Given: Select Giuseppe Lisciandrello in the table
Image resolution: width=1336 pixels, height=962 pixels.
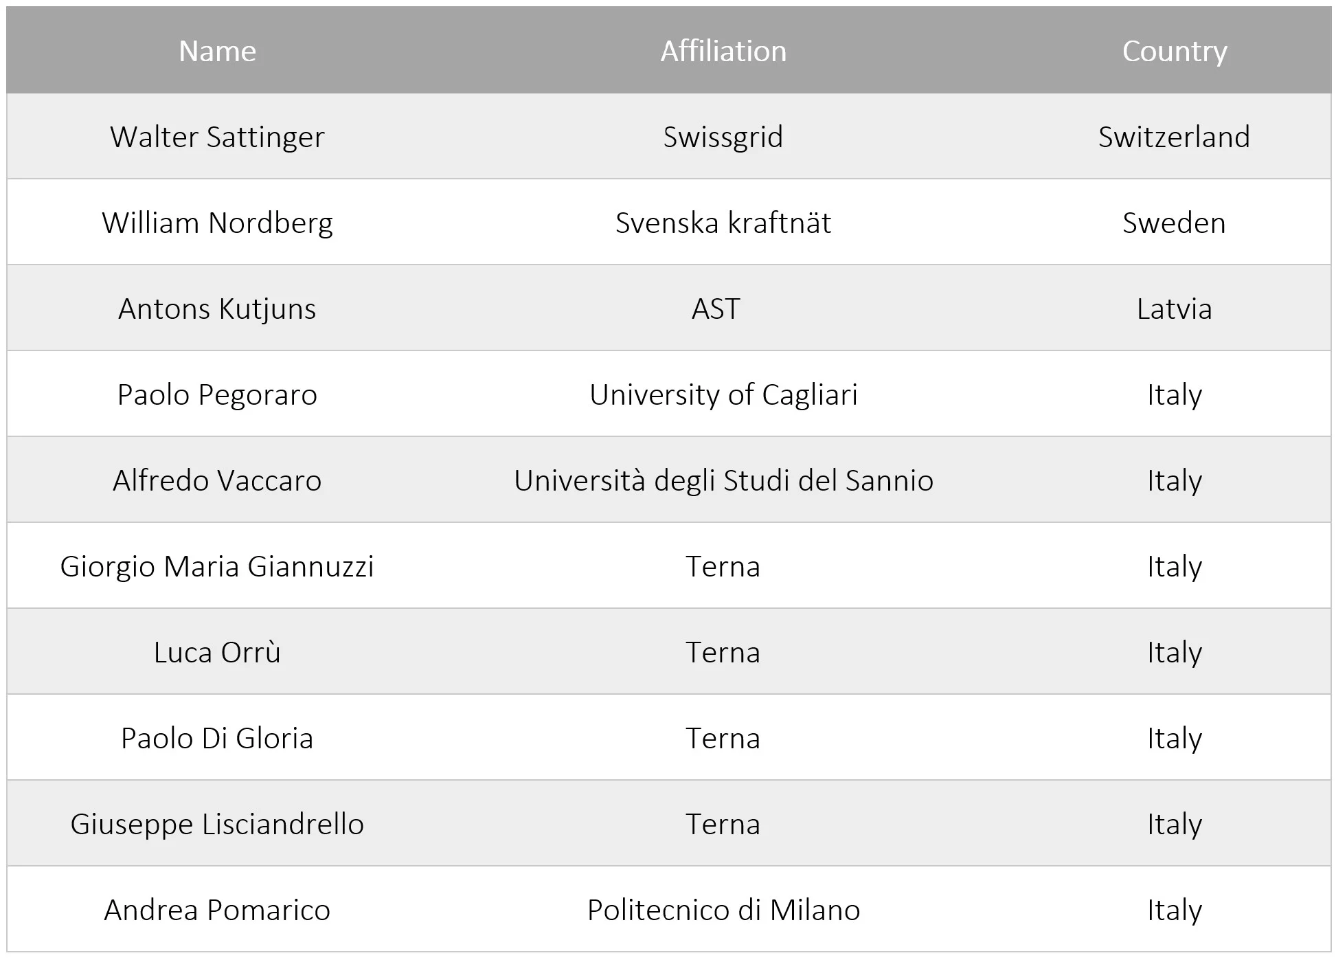Looking at the screenshot, I should click(x=217, y=824).
